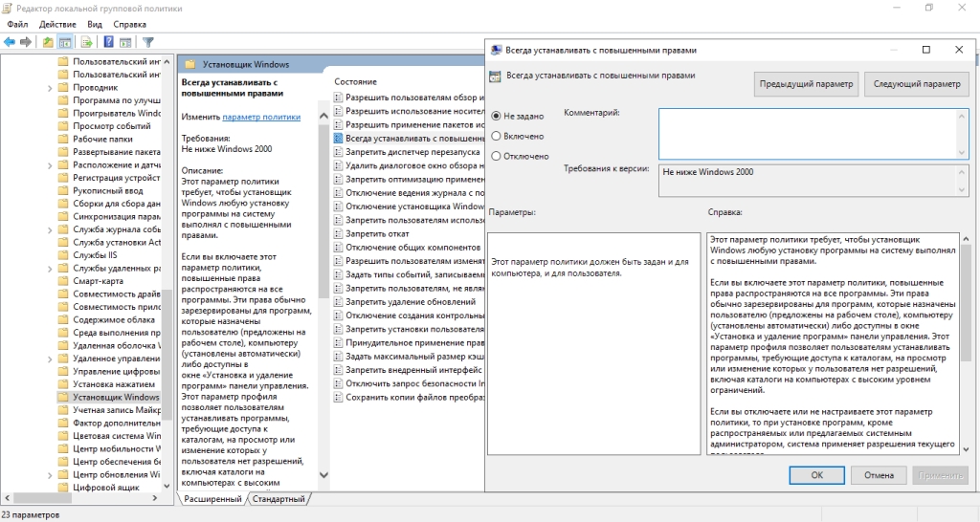
Task: Click icon beside 'Запретить внедренный интерфейс'
Action: point(338,370)
